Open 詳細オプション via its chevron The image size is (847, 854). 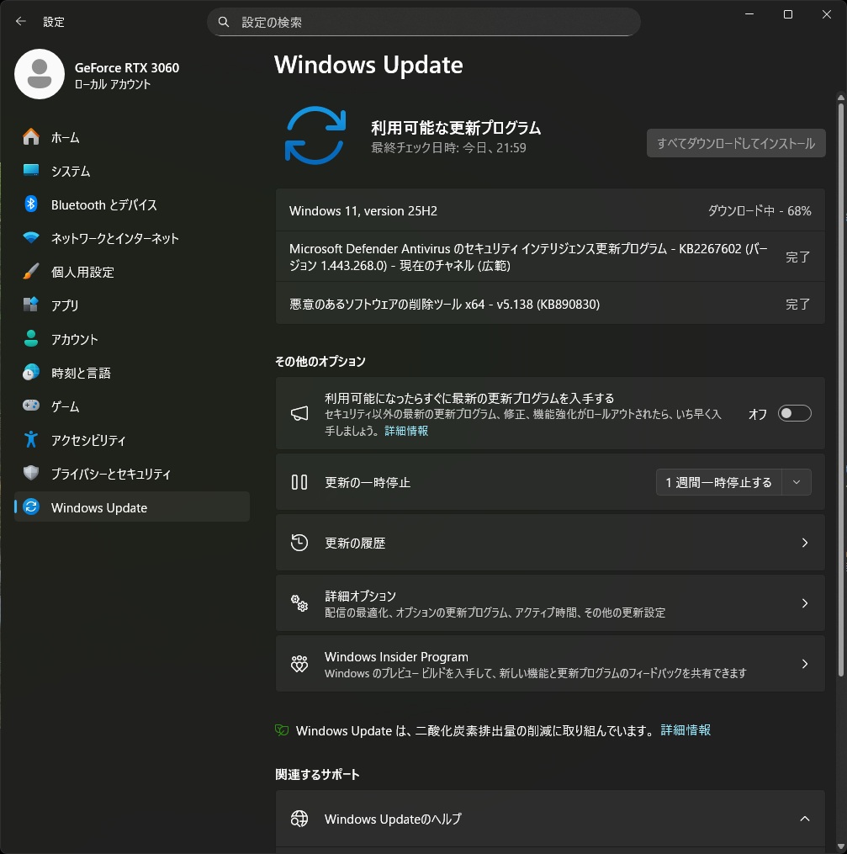point(805,603)
